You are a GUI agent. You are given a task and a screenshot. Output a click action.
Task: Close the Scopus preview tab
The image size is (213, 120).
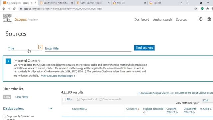(36, 3)
